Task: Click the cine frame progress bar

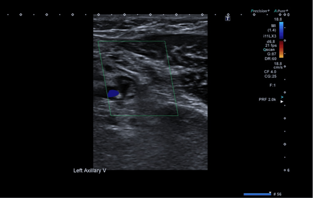Action: 257,194
